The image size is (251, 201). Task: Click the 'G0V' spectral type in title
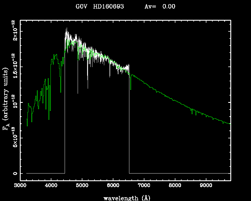[x=82, y=7]
